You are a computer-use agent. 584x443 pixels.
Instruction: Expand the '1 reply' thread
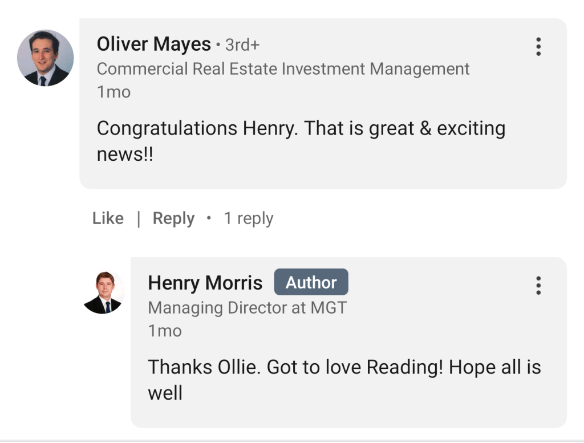point(248,218)
